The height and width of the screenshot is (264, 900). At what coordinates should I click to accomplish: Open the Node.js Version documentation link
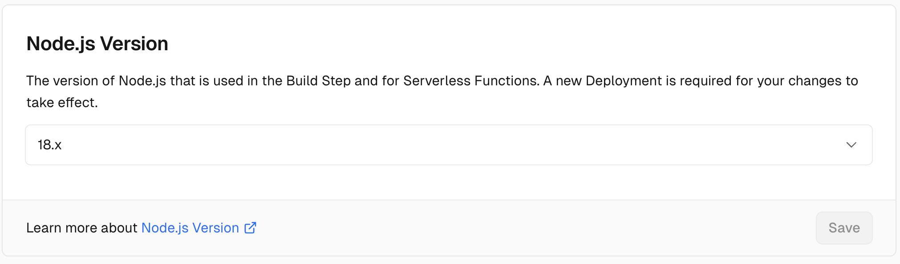pyautogui.click(x=190, y=228)
